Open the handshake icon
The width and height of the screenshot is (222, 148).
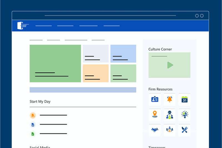pyautogui.click(x=155, y=130)
